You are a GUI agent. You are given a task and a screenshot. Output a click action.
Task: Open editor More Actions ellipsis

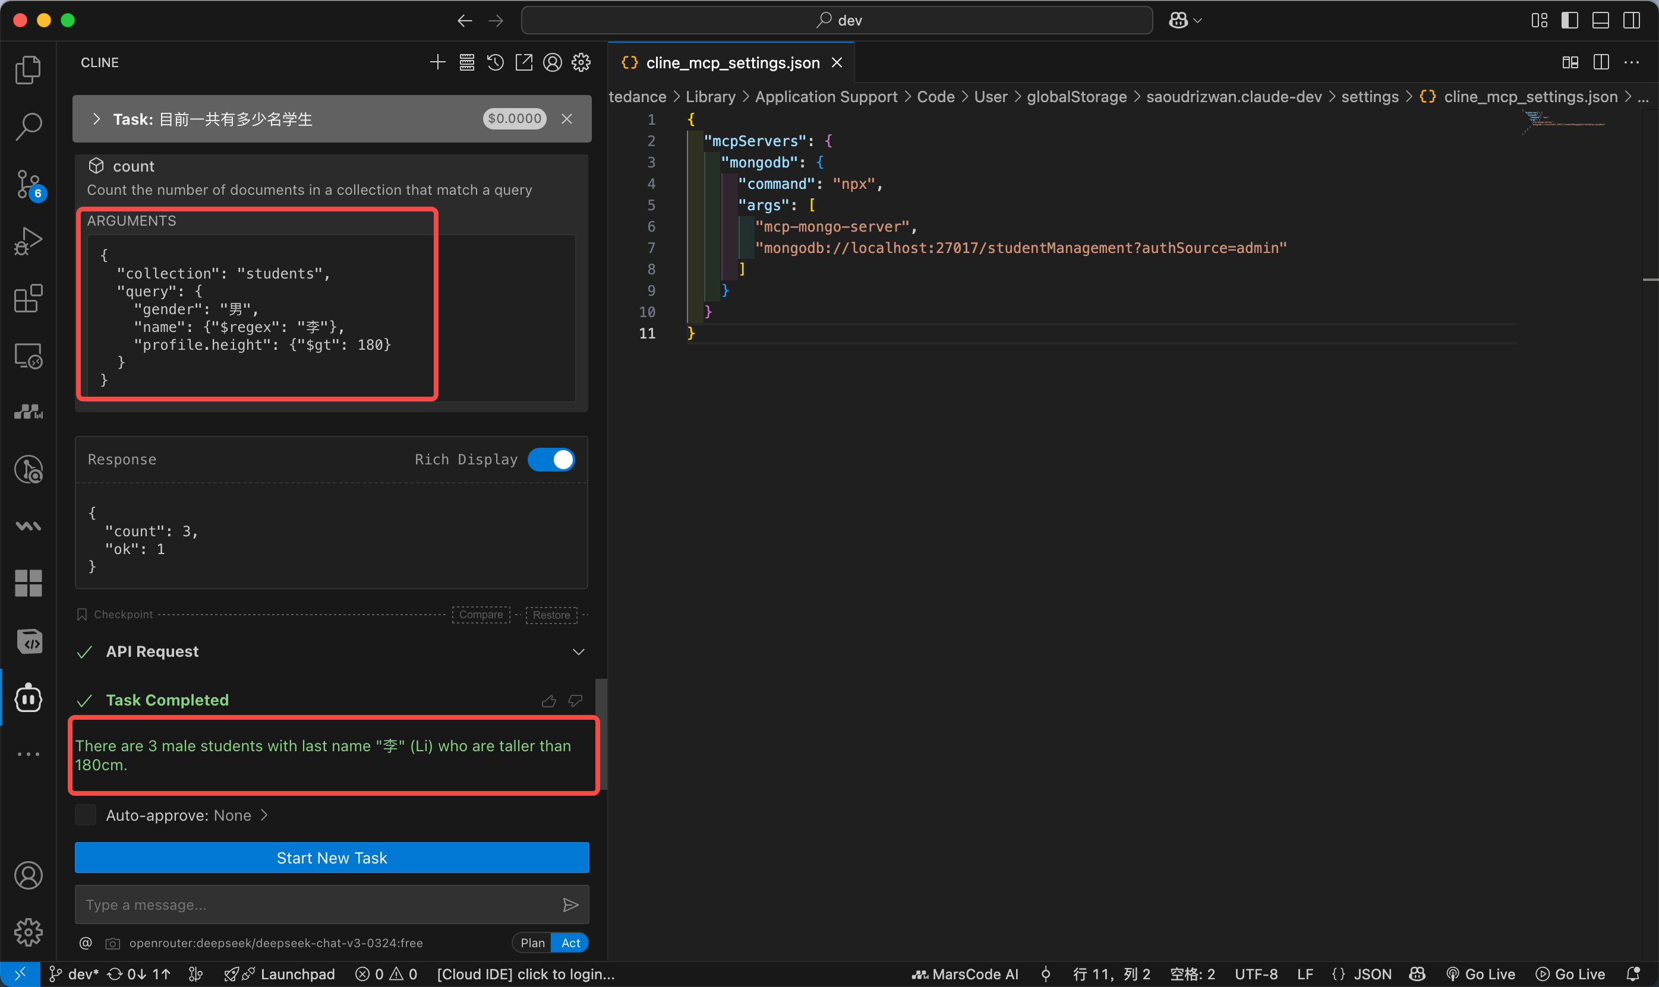click(1631, 62)
